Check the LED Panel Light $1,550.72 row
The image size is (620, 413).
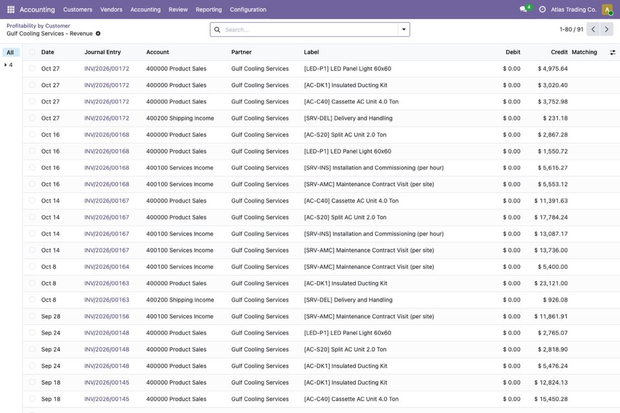pos(32,151)
